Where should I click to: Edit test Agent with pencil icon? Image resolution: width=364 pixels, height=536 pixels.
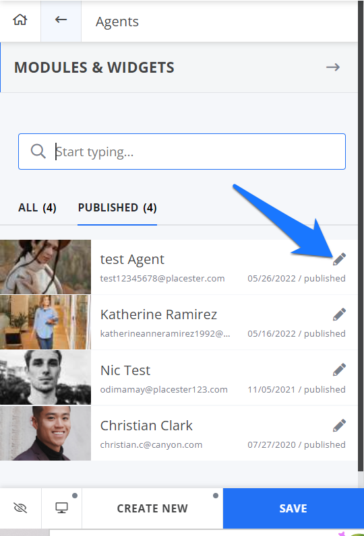point(339,259)
